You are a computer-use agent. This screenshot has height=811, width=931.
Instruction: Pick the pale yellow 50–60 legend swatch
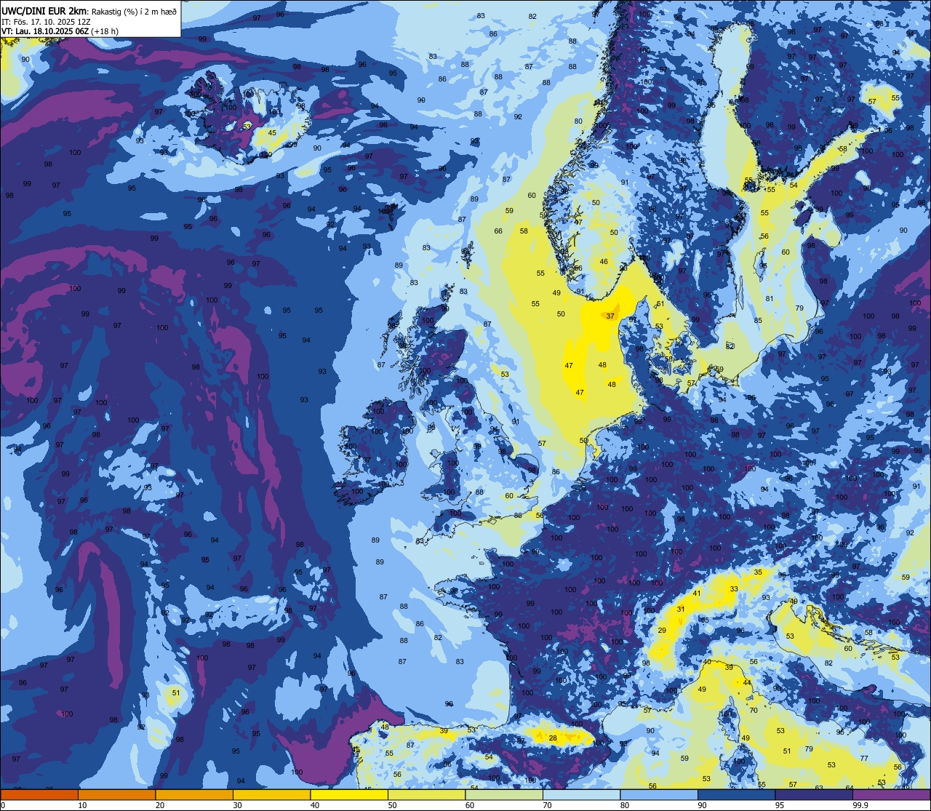click(x=426, y=794)
